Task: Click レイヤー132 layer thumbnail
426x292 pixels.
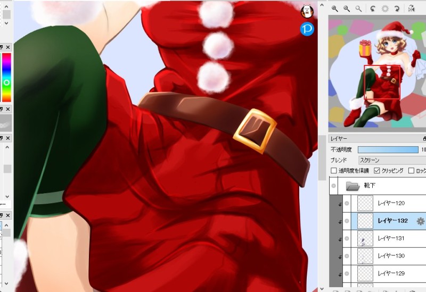Action: (x=365, y=221)
